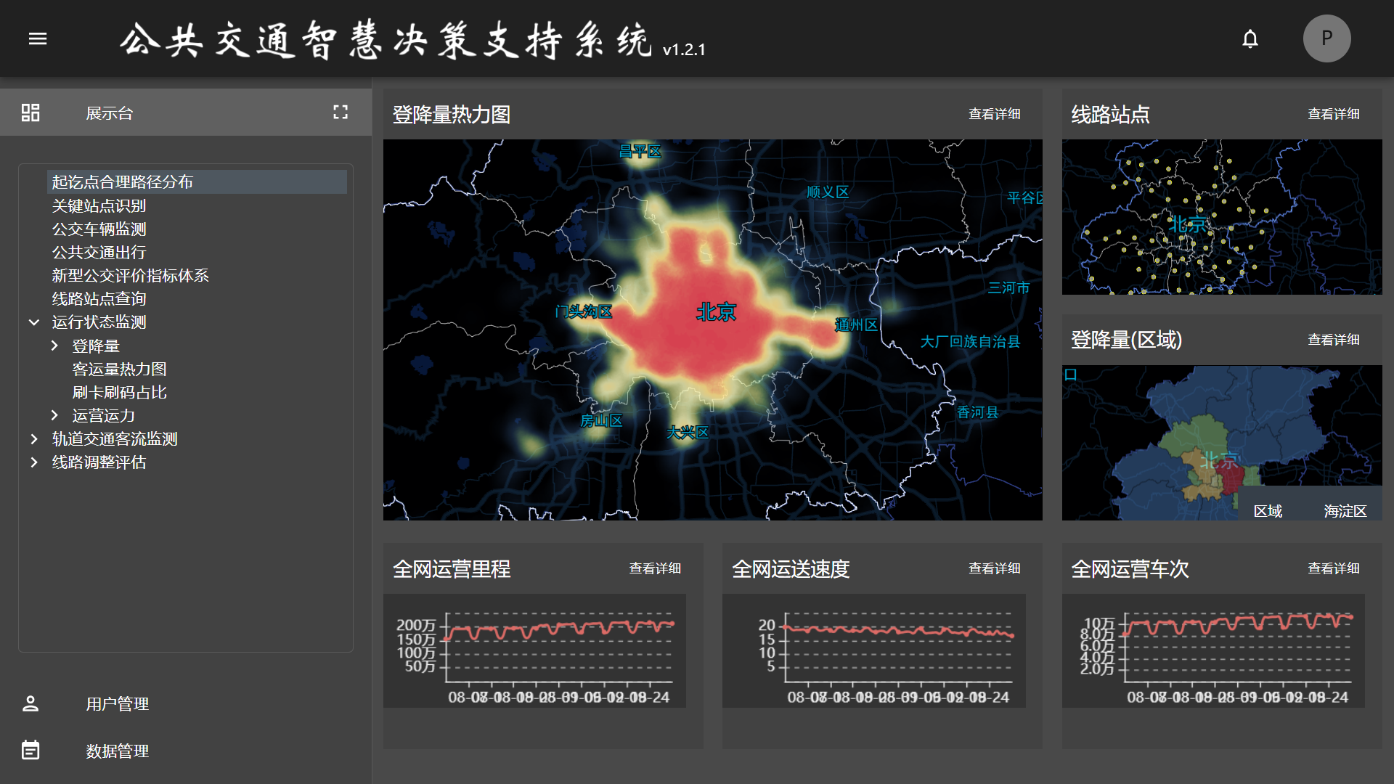Open 客运量热力图 item
The height and width of the screenshot is (784, 1394).
tap(119, 369)
